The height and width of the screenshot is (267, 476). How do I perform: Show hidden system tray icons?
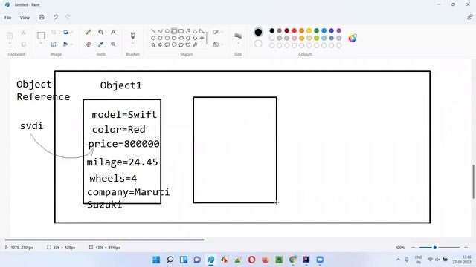pyautogui.click(x=398, y=260)
